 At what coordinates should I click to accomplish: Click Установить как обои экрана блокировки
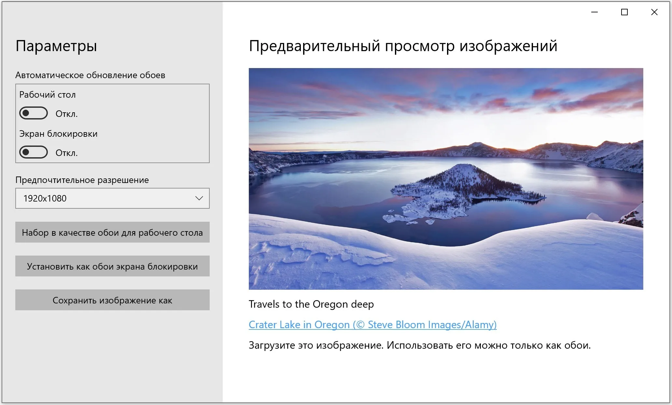pyautogui.click(x=112, y=266)
